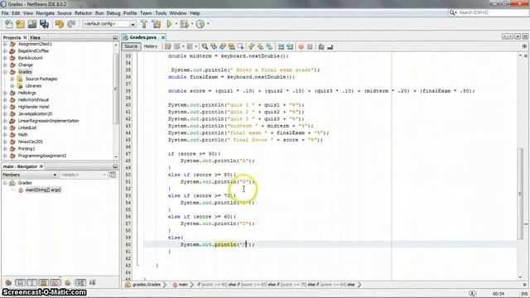Click the editor Find Selection magnifier icon

pos(205,46)
